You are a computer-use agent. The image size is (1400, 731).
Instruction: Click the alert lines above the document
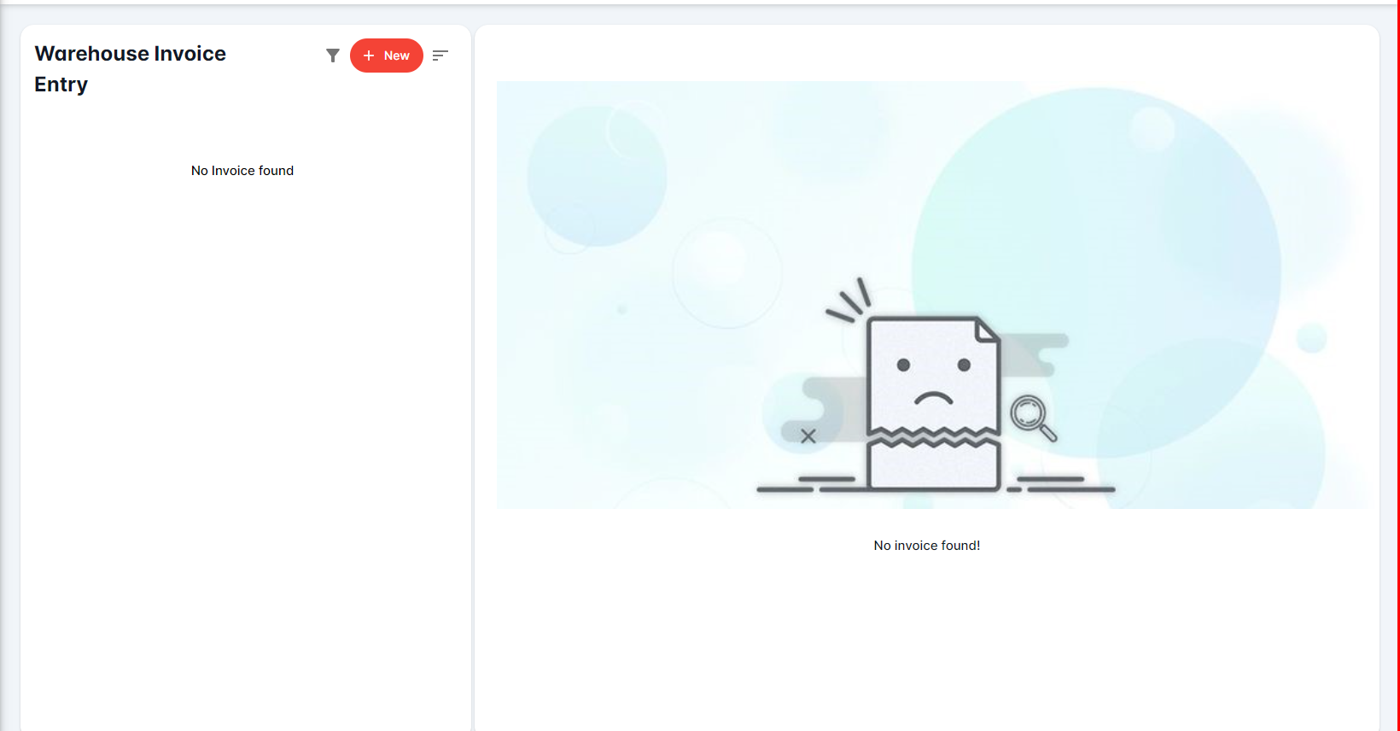[x=849, y=301]
